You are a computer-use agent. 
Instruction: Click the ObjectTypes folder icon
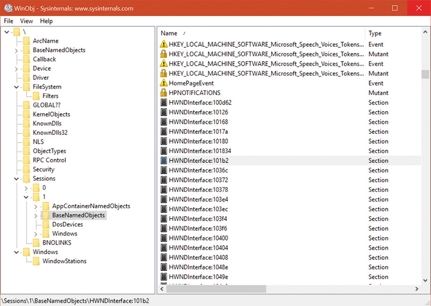[26, 151]
